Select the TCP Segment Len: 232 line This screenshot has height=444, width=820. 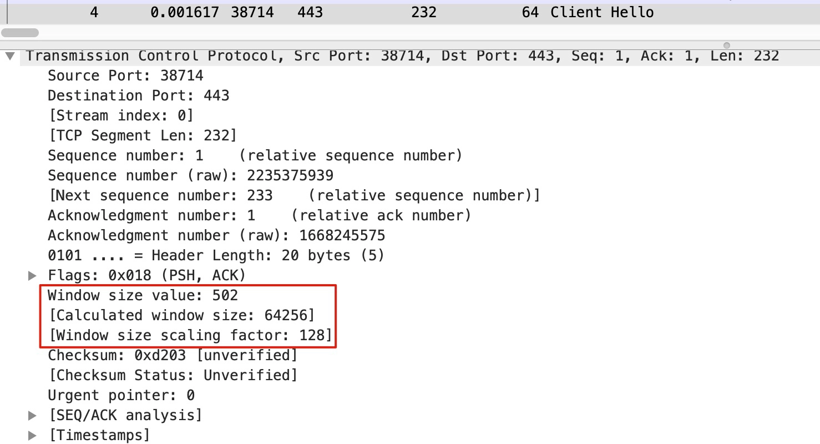coord(143,135)
